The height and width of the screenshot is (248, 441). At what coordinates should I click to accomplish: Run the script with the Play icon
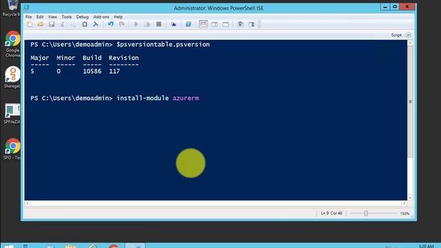(x=136, y=25)
